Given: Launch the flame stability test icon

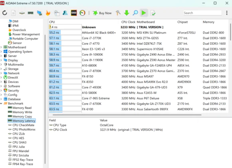Looking at the screenshot, I should 48,13.
